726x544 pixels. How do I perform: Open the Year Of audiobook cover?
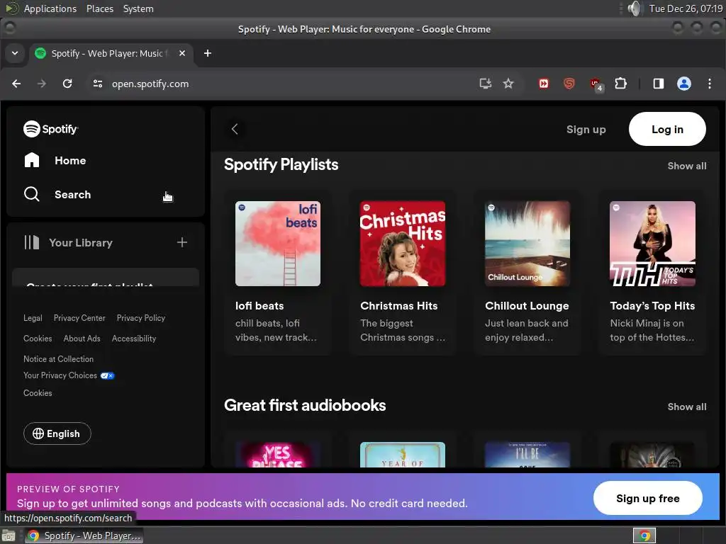coord(403,454)
